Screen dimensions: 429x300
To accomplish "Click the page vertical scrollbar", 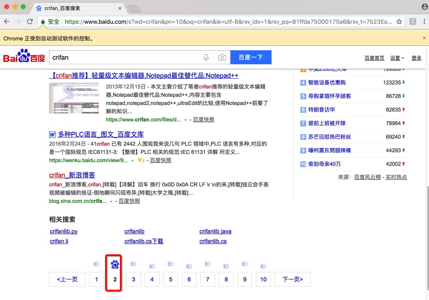I will (x=427, y=238).
